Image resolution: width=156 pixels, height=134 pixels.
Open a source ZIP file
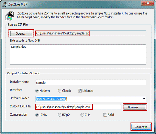(x=21, y=33)
